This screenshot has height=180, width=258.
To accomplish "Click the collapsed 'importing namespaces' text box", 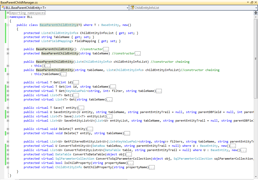I will [x=27, y=13].
